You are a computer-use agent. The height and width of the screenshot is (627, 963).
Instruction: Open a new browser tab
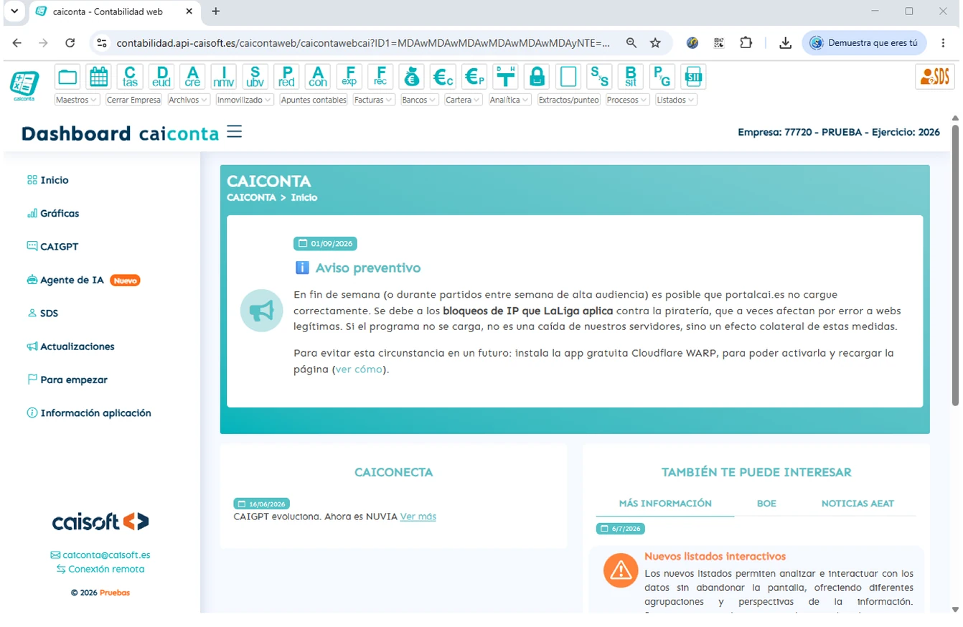pos(216,11)
